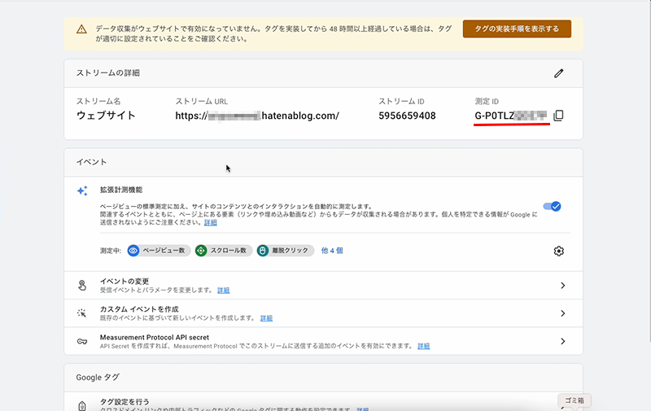The image size is (651, 411).
Task: Open the 詳細 link in イベントの変更 row
Action: point(223,291)
